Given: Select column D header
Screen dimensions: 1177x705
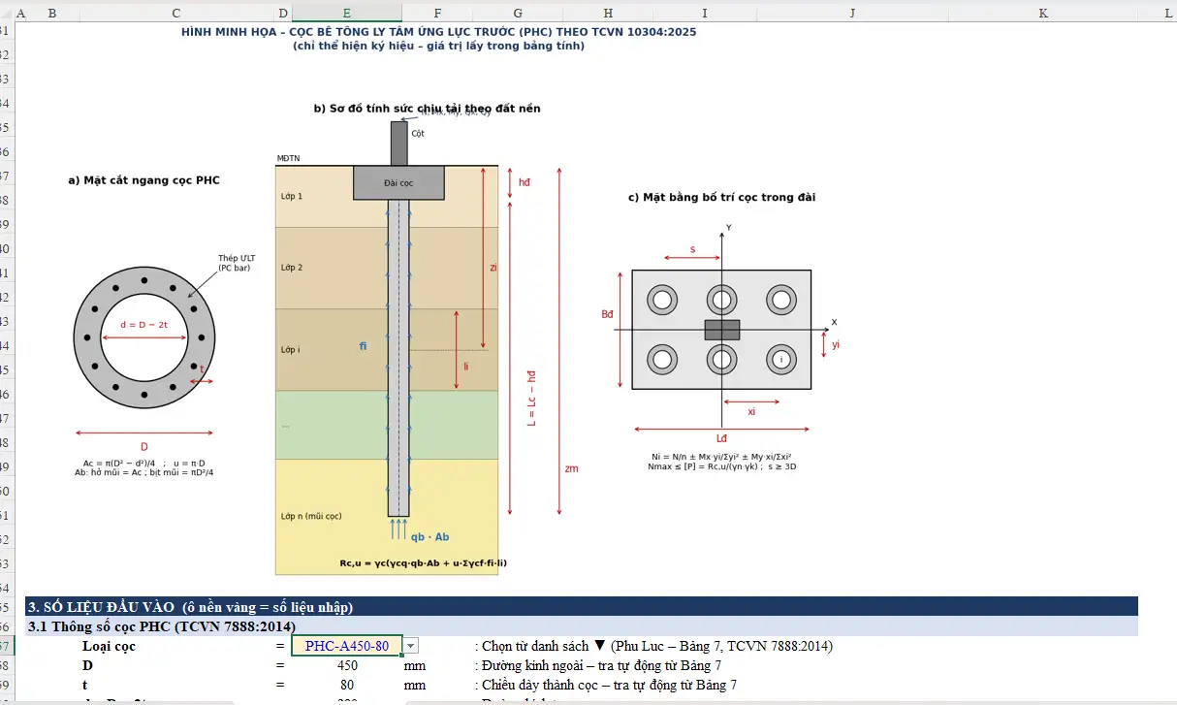Looking at the screenshot, I should coord(283,13).
